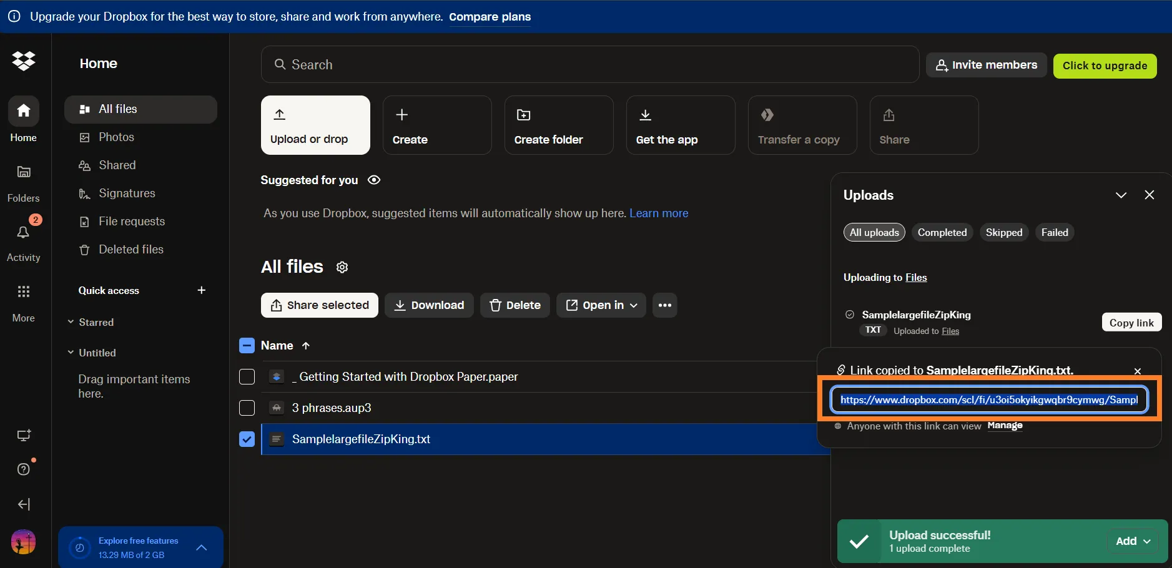Uncheck the SamplelargefileZipKing.txt file
The height and width of the screenshot is (568, 1172).
click(247, 439)
